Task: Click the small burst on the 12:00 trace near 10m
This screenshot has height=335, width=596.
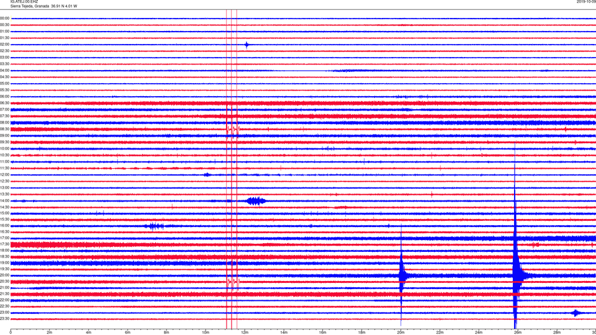Action: point(207,175)
